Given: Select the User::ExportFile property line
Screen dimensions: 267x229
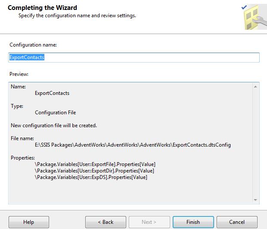Looking at the screenshot, I should (95, 164).
